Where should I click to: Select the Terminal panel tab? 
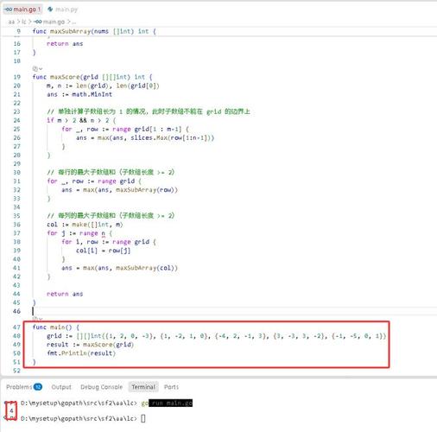pyautogui.click(x=143, y=387)
